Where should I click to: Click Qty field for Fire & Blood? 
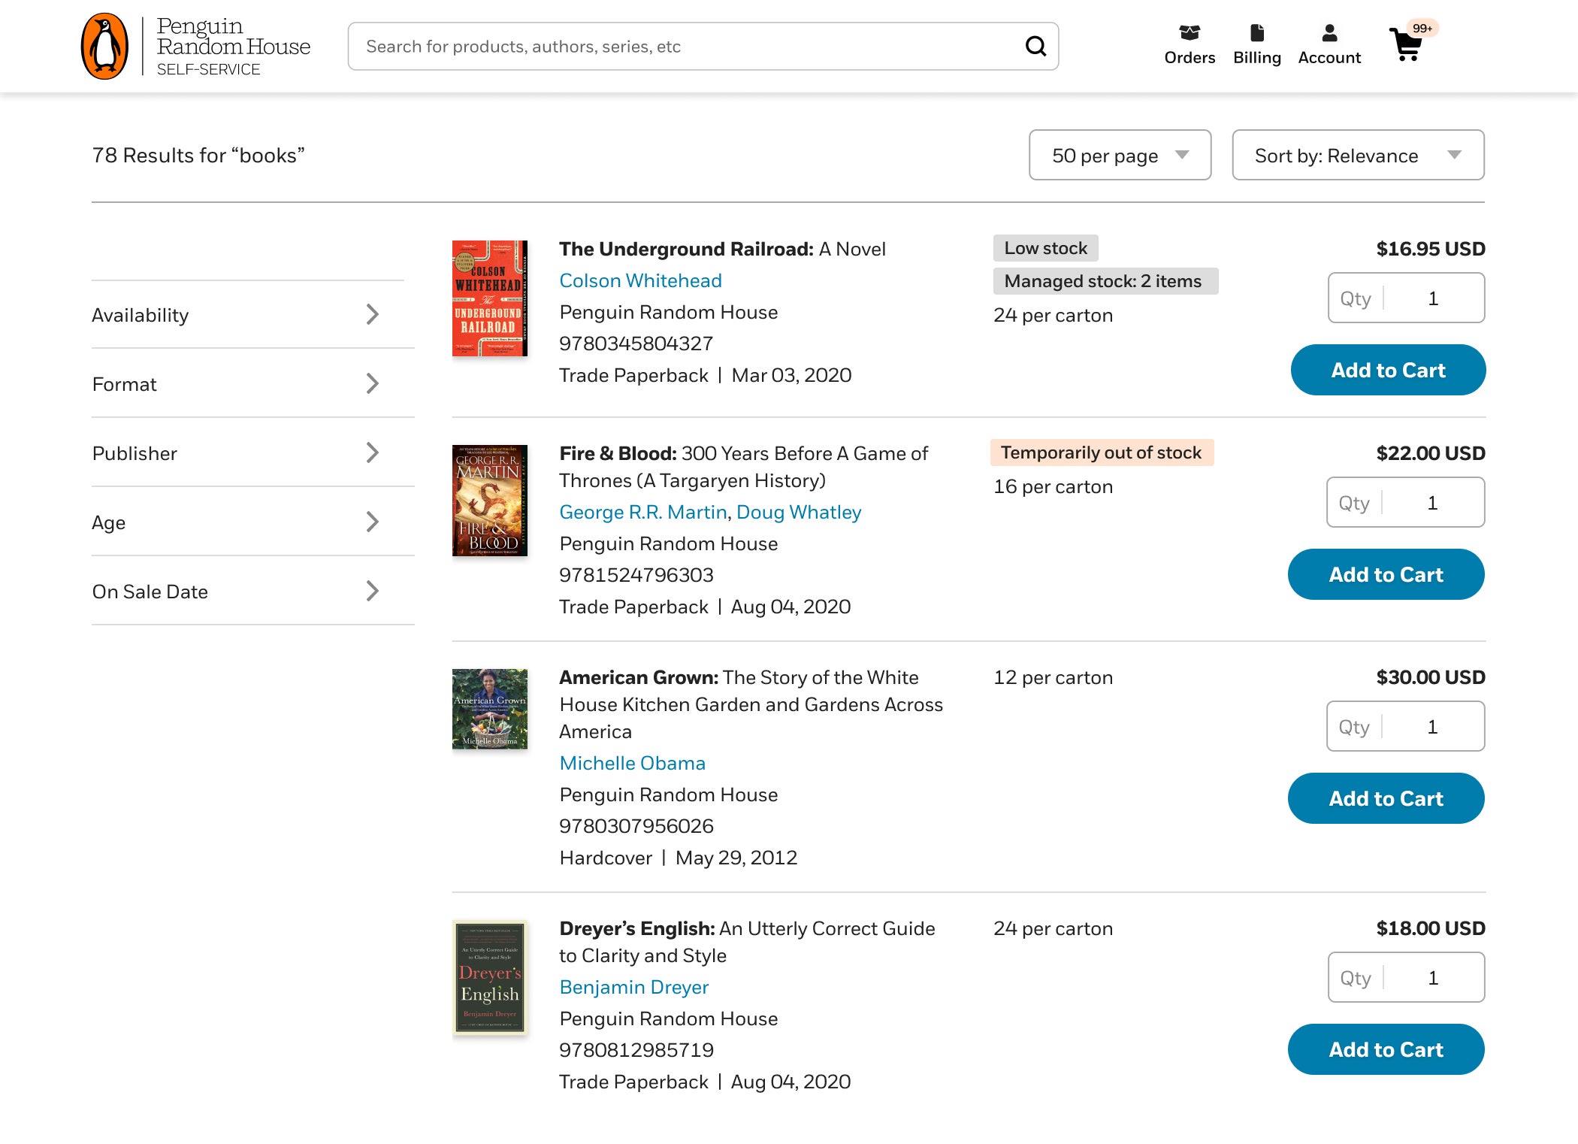pyautogui.click(x=1406, y=503)
